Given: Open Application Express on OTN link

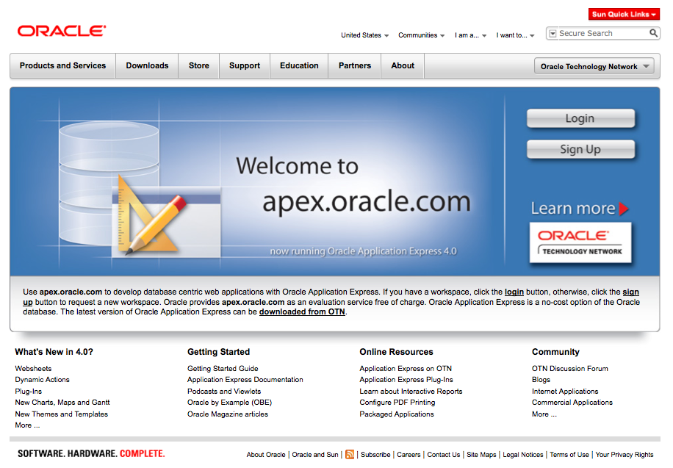Looking at the screenshot, I should pyautogui.click(x=406, y=368).
